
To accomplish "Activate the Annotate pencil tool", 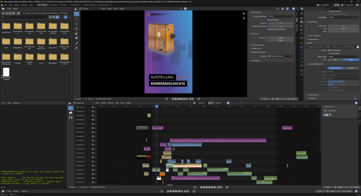I will (77, 48).
